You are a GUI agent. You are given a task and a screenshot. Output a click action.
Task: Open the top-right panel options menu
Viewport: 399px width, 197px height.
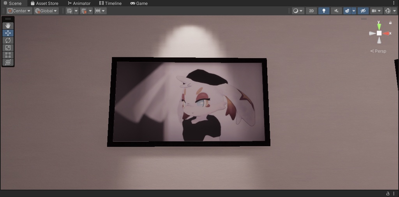[394, 3]
